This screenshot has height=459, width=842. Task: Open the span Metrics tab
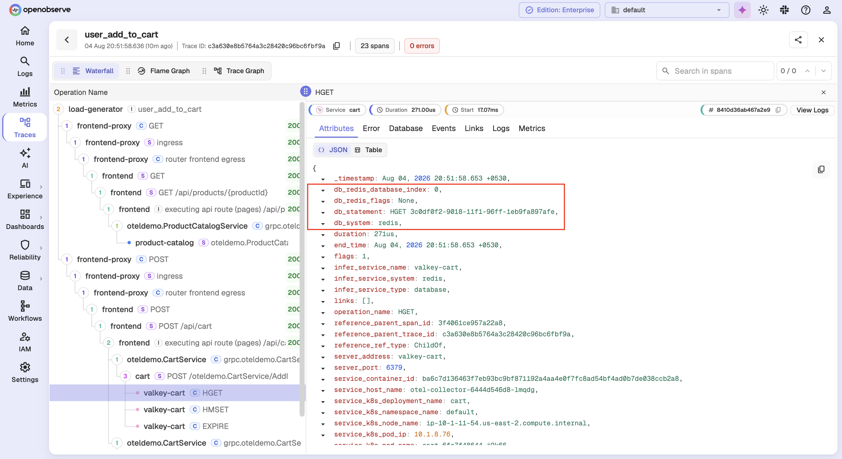[x=532, y=128]
